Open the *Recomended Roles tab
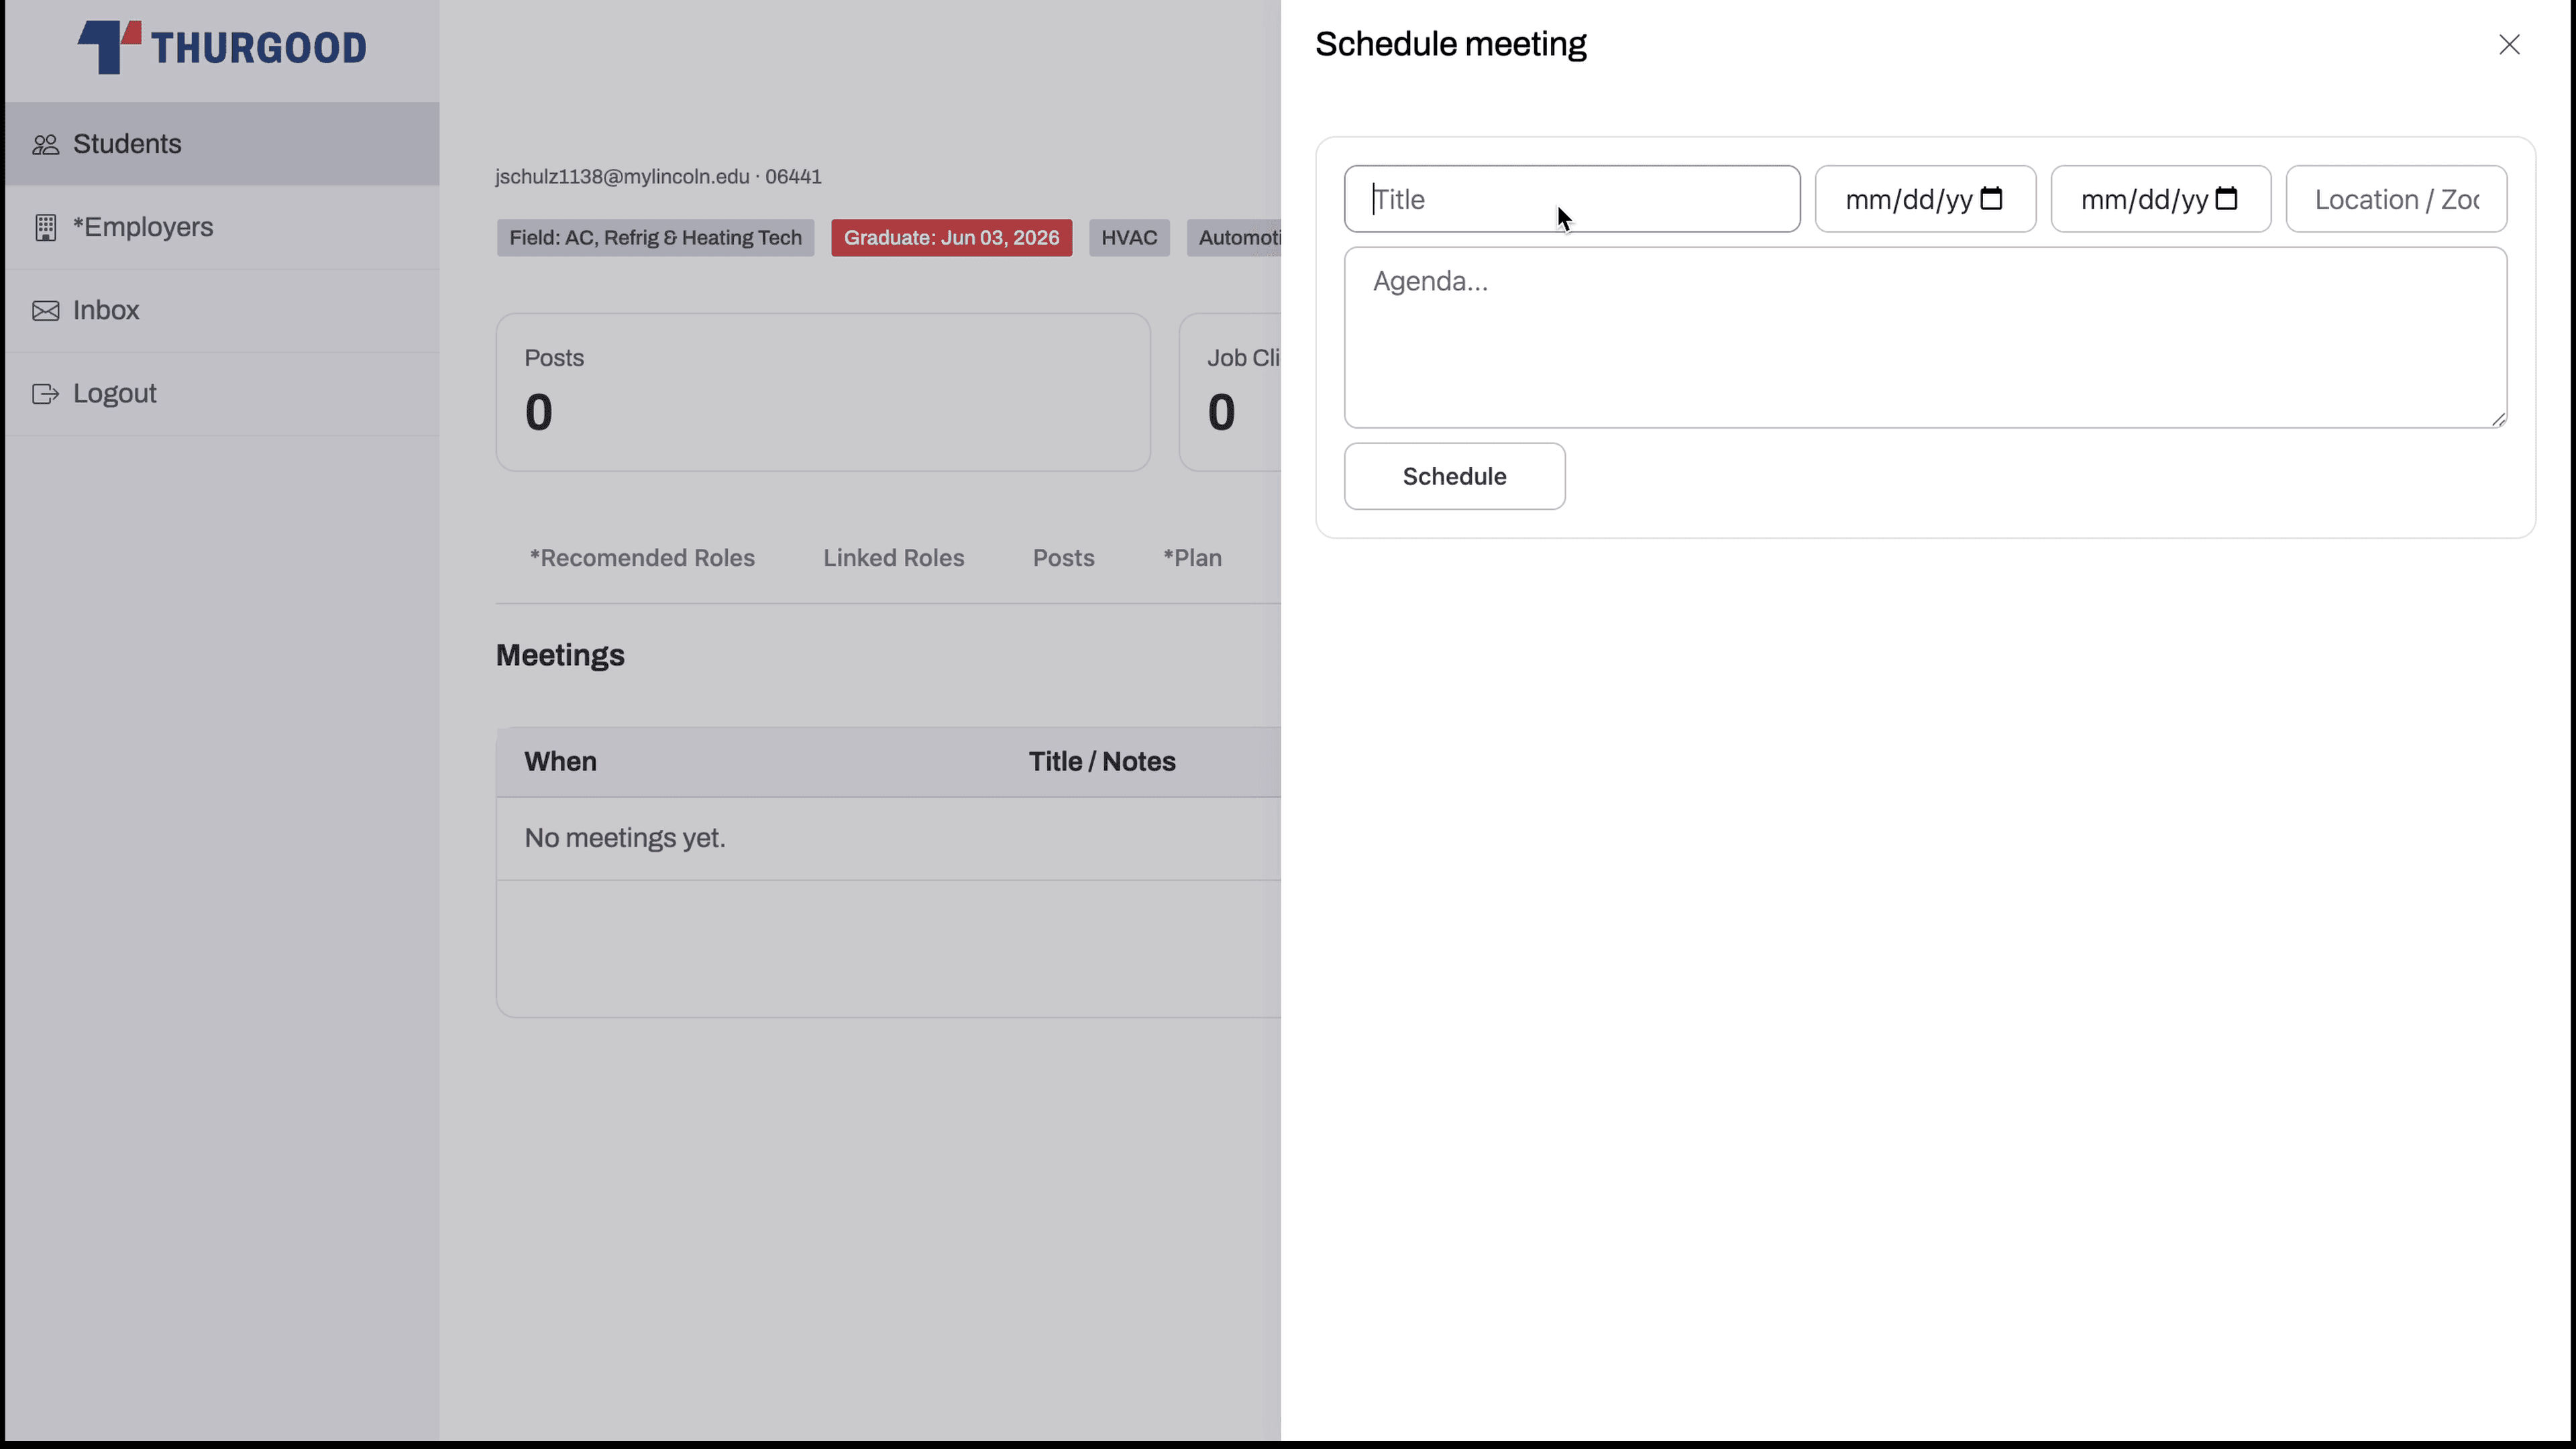 pos(642,557)
